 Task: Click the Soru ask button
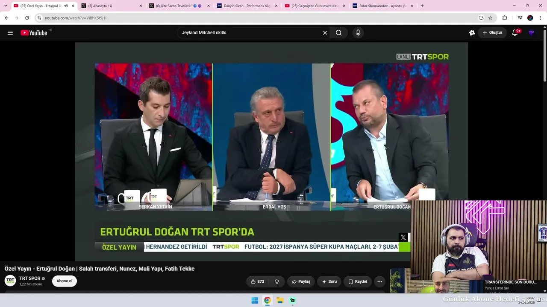click(329, 281)
